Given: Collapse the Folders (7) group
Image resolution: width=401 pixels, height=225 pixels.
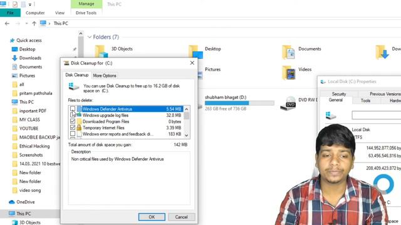Looking at the screenshot, I should point(90,37).
